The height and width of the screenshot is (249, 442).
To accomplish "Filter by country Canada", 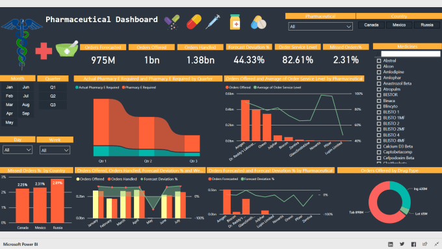I will coord(371,25).
